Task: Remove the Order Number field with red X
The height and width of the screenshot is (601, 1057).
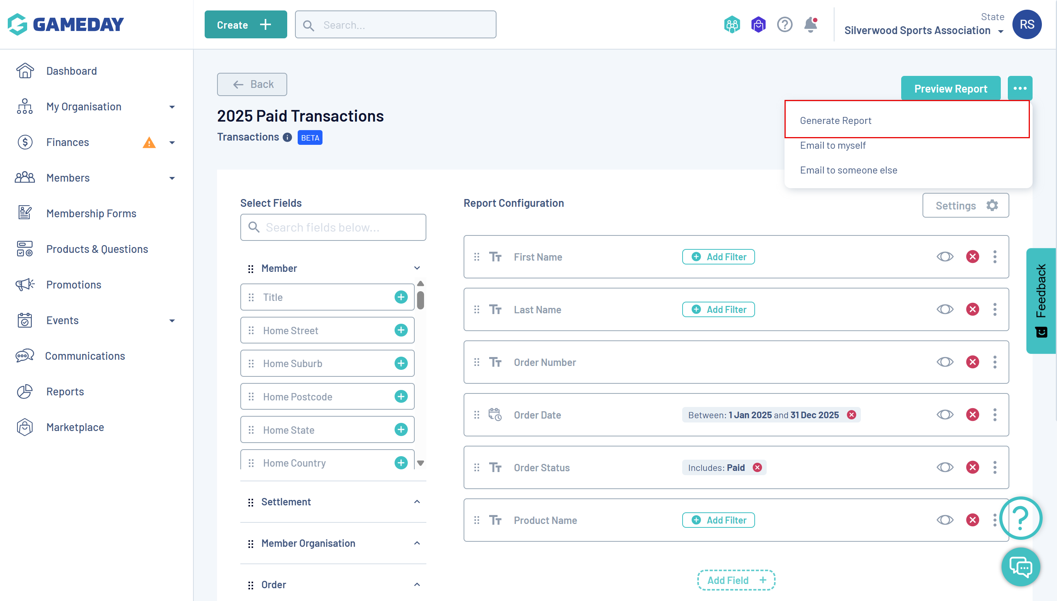Action: (973, 362)
